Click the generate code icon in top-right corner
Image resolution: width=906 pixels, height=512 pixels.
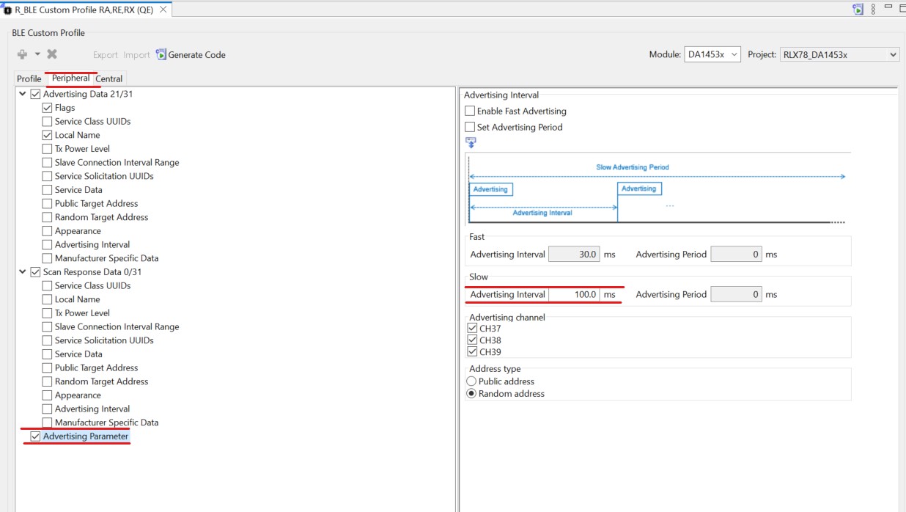coord(858,10)
